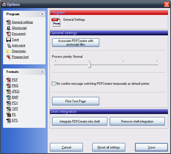Click the Options title bar app icon
Image resolution: width=171 pixels, height=154 pixels.
tap(4, 4)
